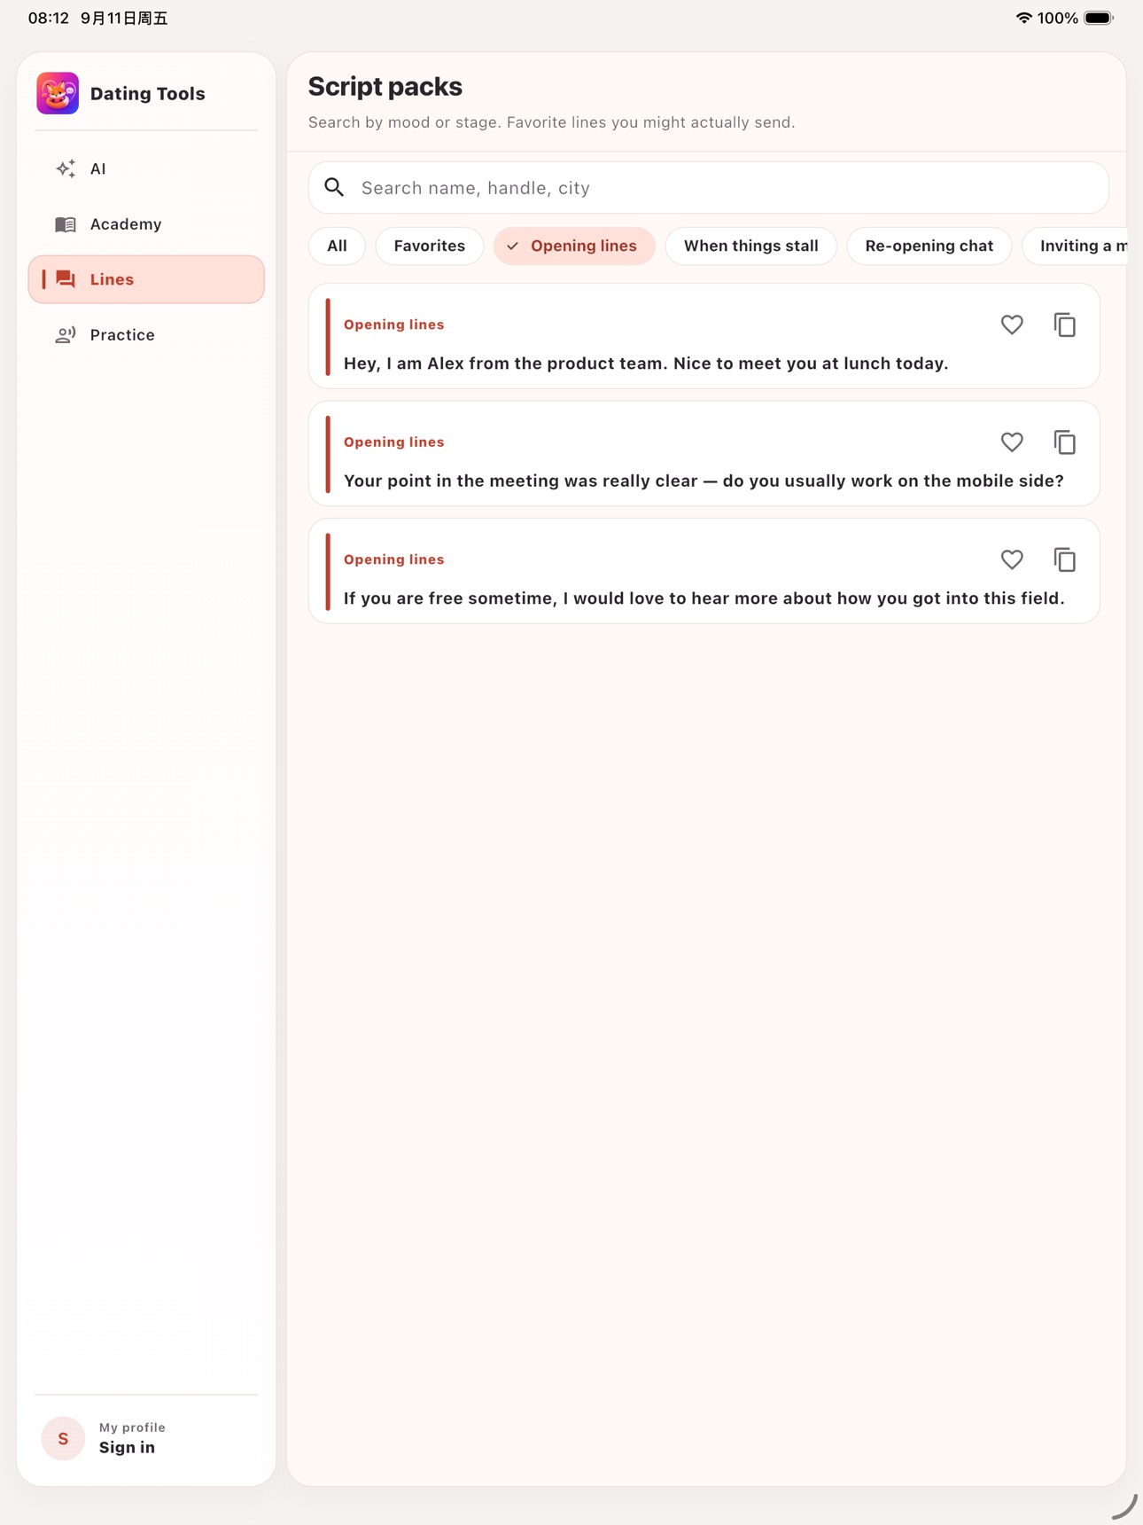
Task: Favorite the "Your point in the meeting" line
Action: pyautogui.click(x=1012, y=442)
